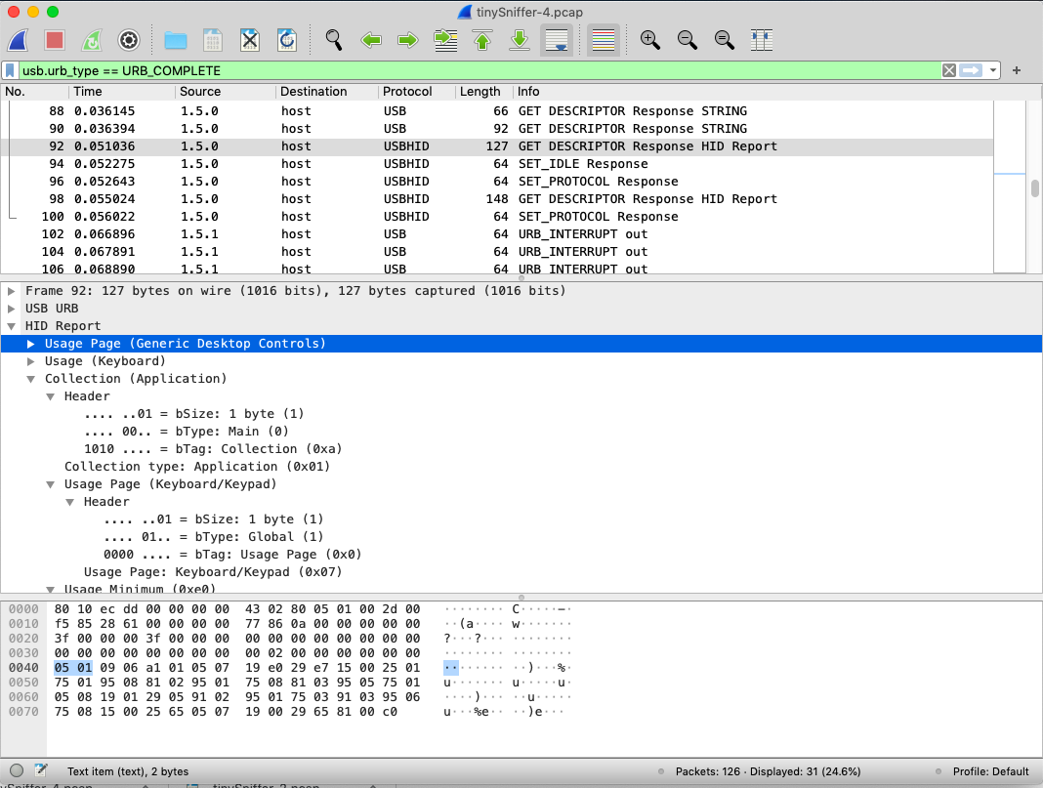Go to specified packet
Viewport: 1043px width, 788px height.
[445, 41]
